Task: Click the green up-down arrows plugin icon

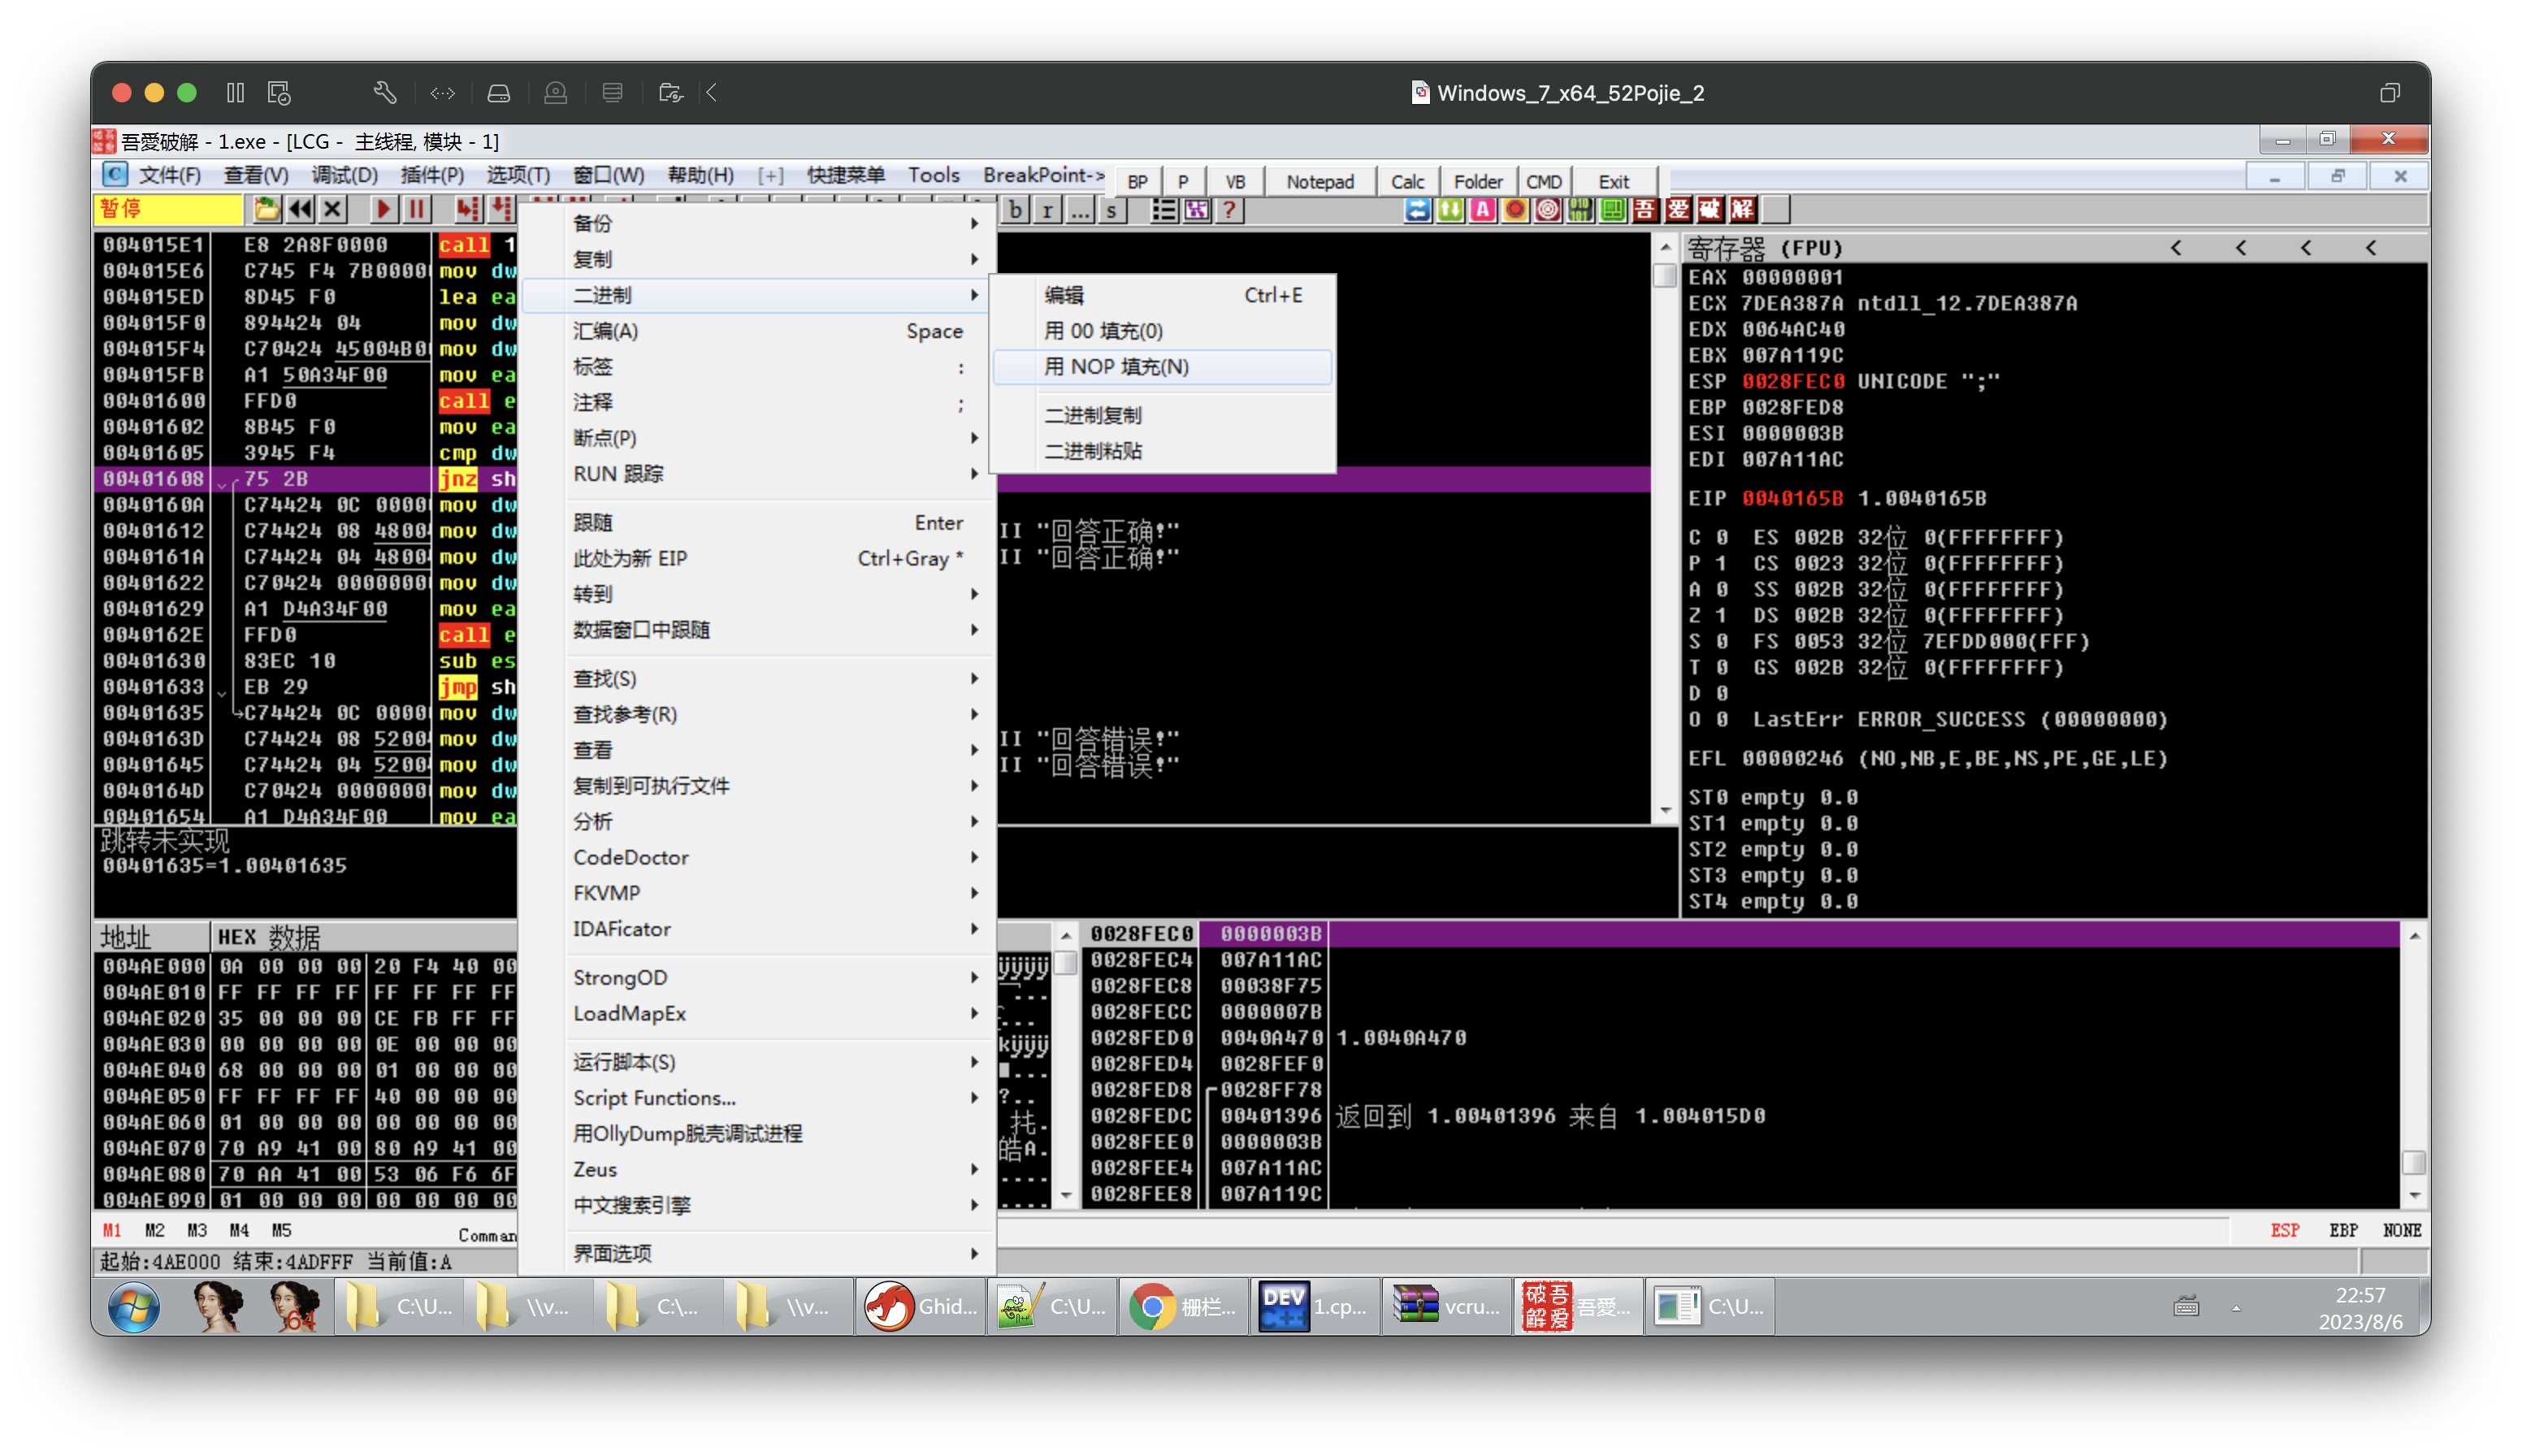Action: pos(1450,210)
